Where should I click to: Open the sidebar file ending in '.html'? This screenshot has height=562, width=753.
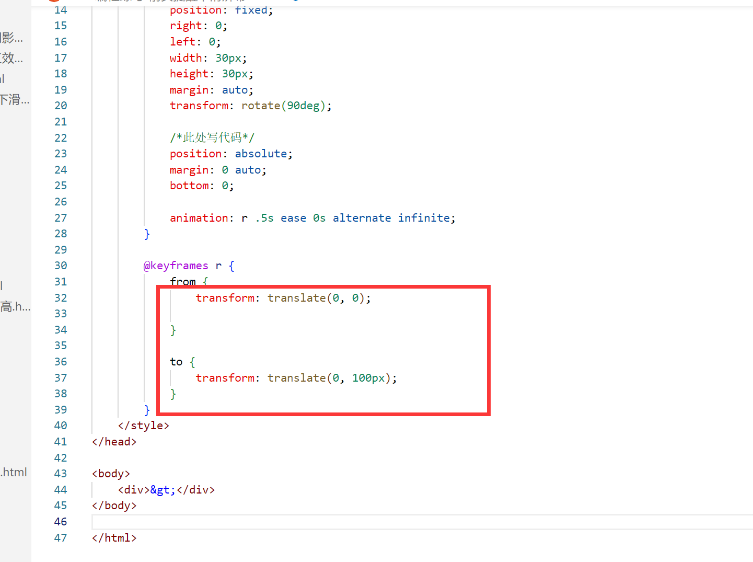[x=14, y=473]
